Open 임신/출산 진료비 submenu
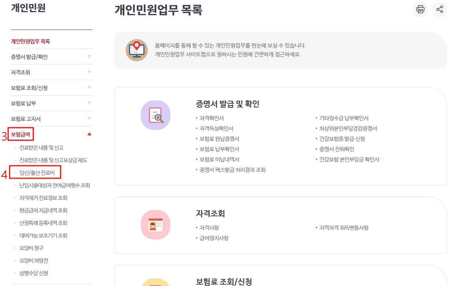Image resolution: width=460 pixels, height=286 pixels. tap(37, 173)
